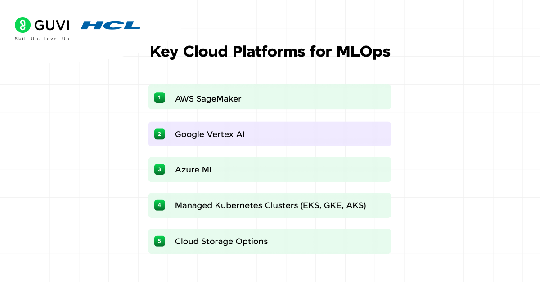Viewport: 540px width, 283px height.
Task: Click the Skill Up. Level Up tagline link
Action: (42, 39)
